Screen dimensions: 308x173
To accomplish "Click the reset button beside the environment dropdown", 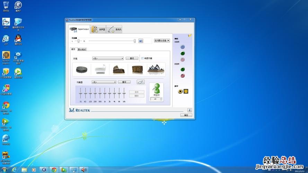I will pyautogui.click(x=132, y=58).
